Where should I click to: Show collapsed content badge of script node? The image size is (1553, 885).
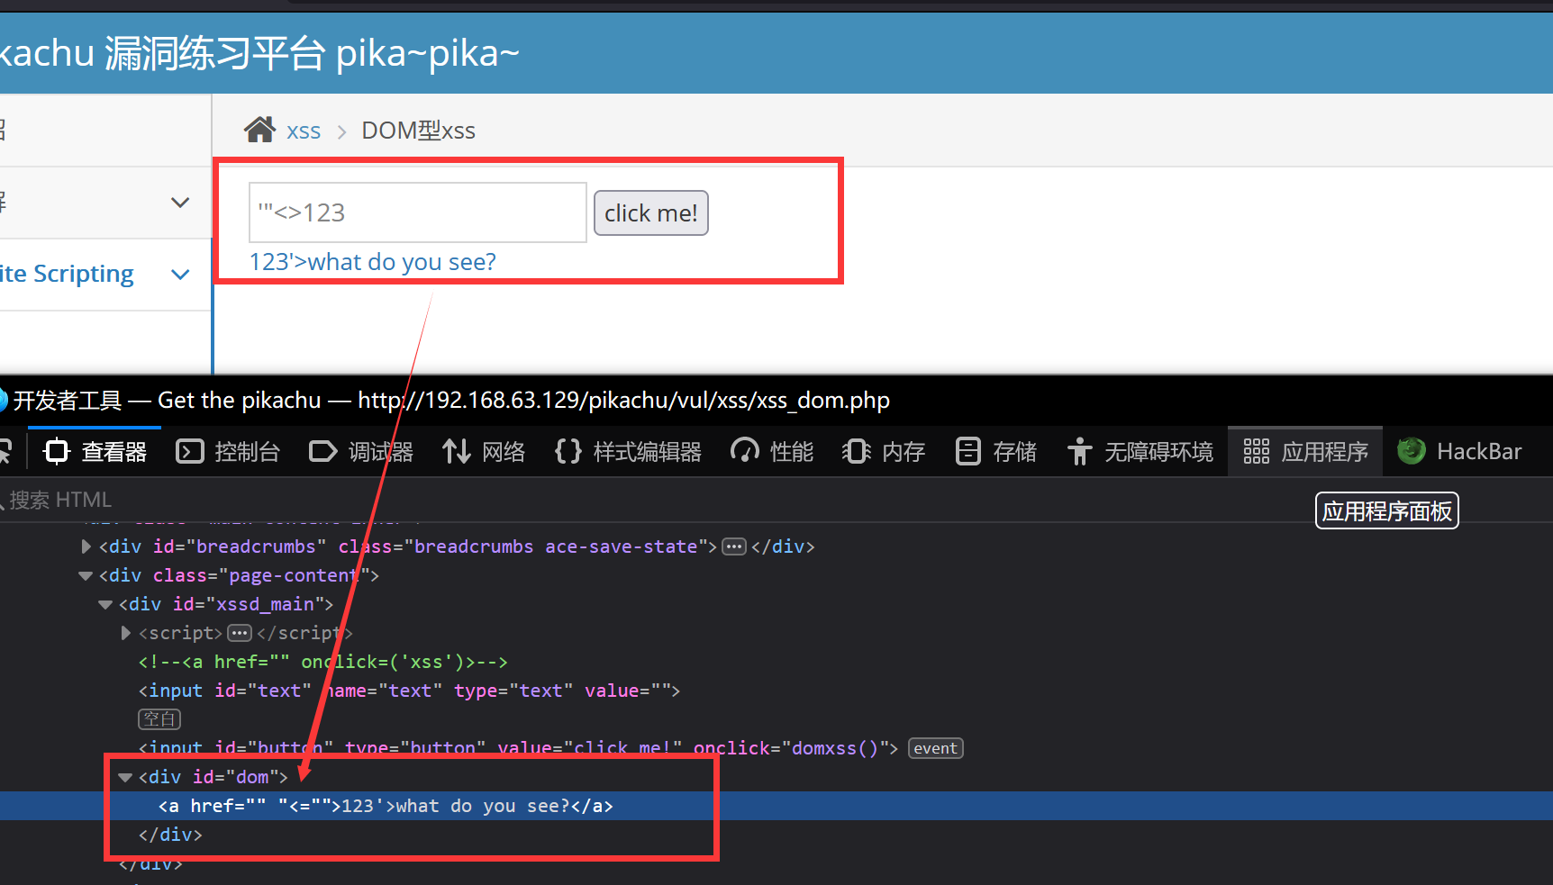coord(239,633)
